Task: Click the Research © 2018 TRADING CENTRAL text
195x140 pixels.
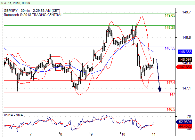Action: [33, 15]
